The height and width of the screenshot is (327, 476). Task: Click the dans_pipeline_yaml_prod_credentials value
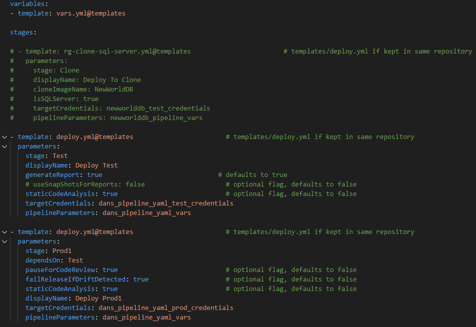click(166, 307)
